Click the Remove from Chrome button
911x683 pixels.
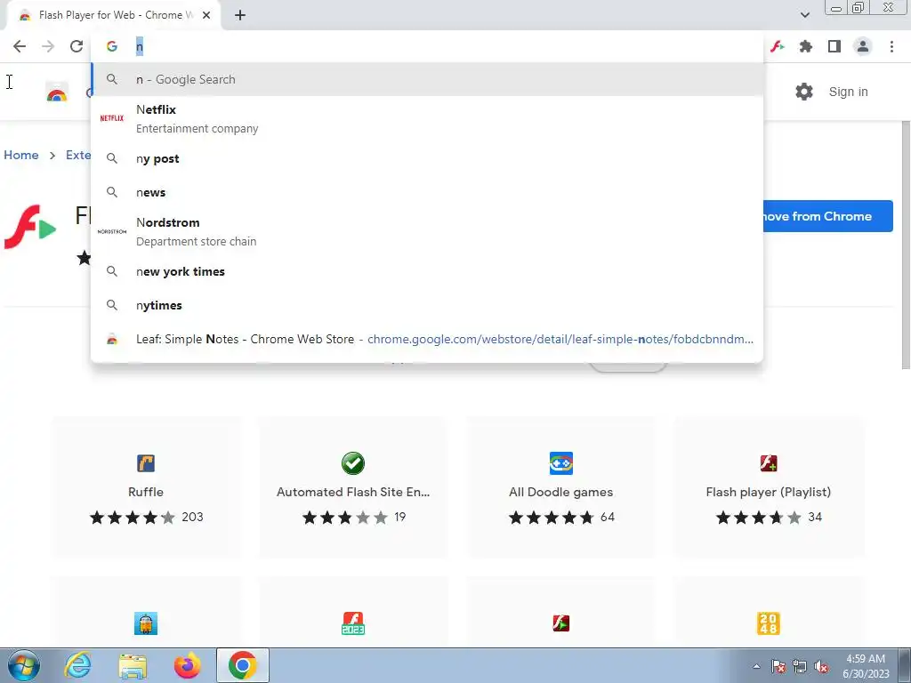tap(828, 216)
